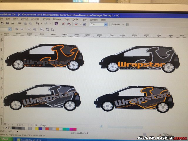Pick the yellow swatch in the color palette

click(x=36, y=129)
